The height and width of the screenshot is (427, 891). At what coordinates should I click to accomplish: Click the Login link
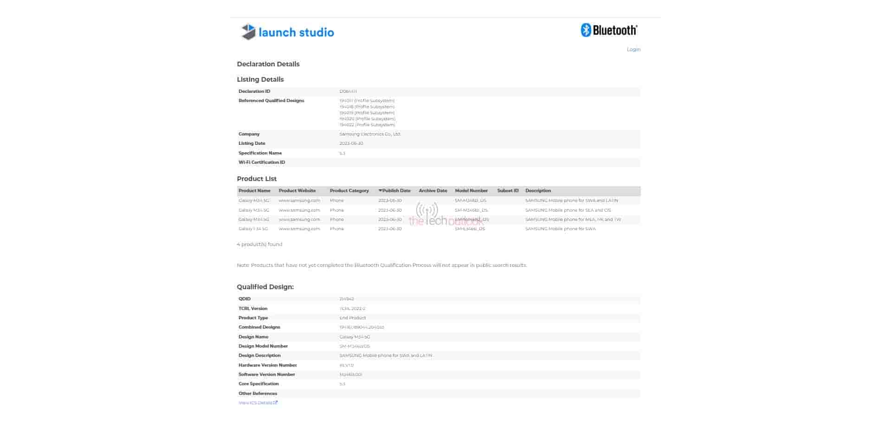tap(633, 49)
